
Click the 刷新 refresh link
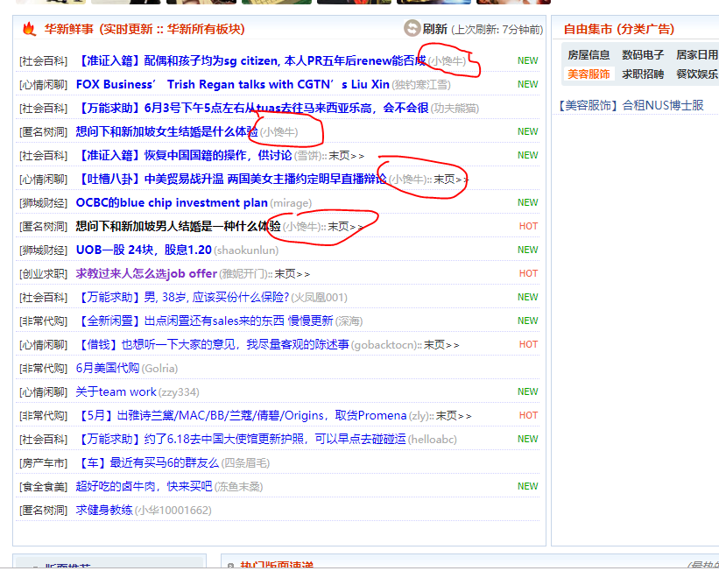coord(434,29)
